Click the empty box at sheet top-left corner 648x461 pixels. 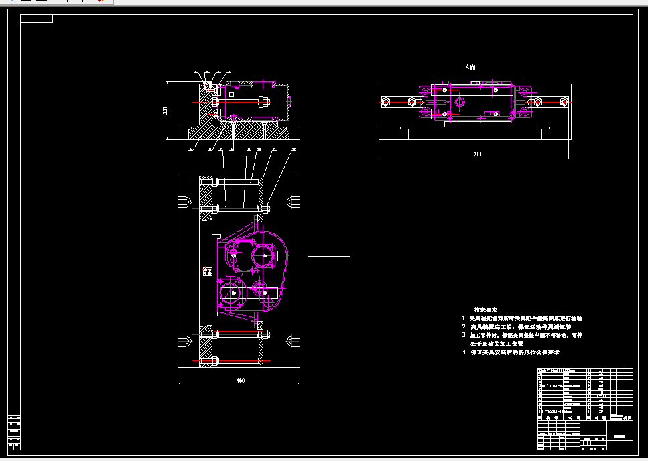point(36,19)
